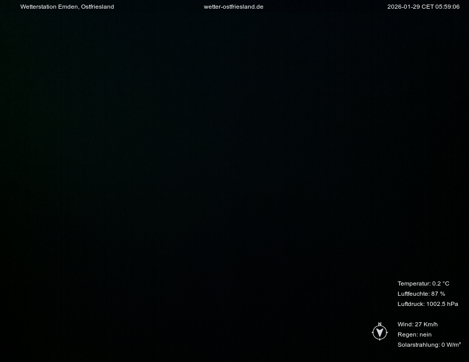Select the time 05:59:06 in timestamp
The height and width of the screenshot is (362, 469).
click(x=448, y=7)
